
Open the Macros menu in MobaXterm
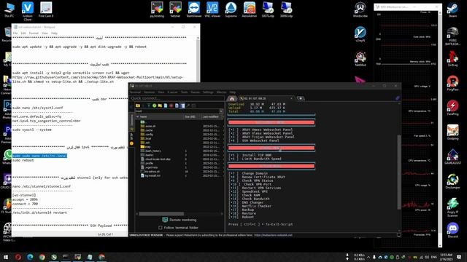click(221, 92)
